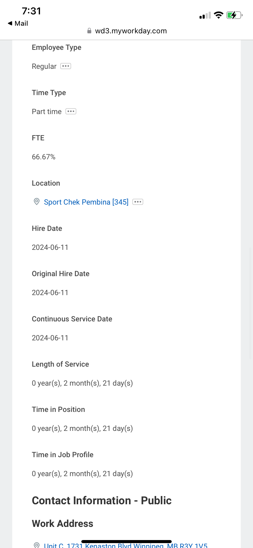Open related actions next to Regular
Screen dimensions: 253x548
pyautogui.click(x=66, y=66)
